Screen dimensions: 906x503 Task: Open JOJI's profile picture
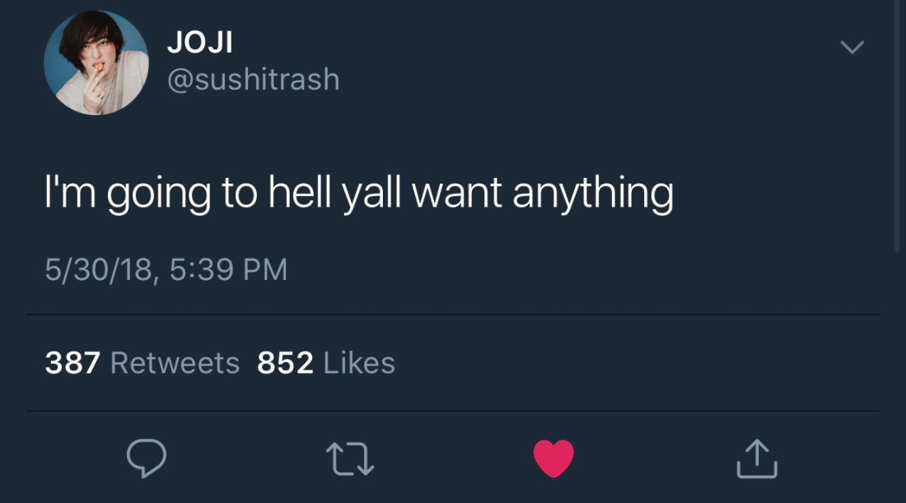pos(96,62)
